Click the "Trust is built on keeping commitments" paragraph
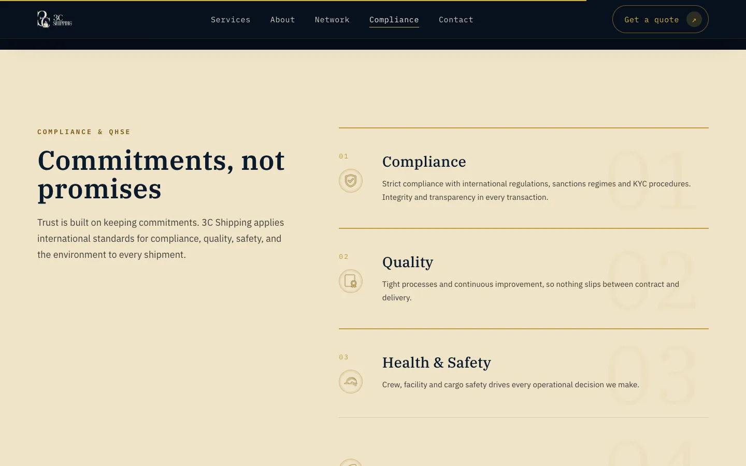This screenshot has height=466, width=746. (161, 239)
